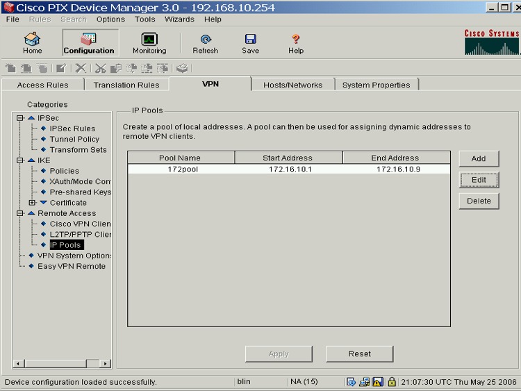Click the Save floppy disk icon

point(250,39)
